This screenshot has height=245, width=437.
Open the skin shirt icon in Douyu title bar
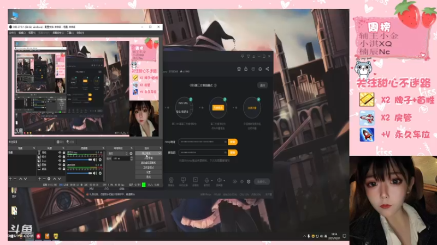(249, 57)
